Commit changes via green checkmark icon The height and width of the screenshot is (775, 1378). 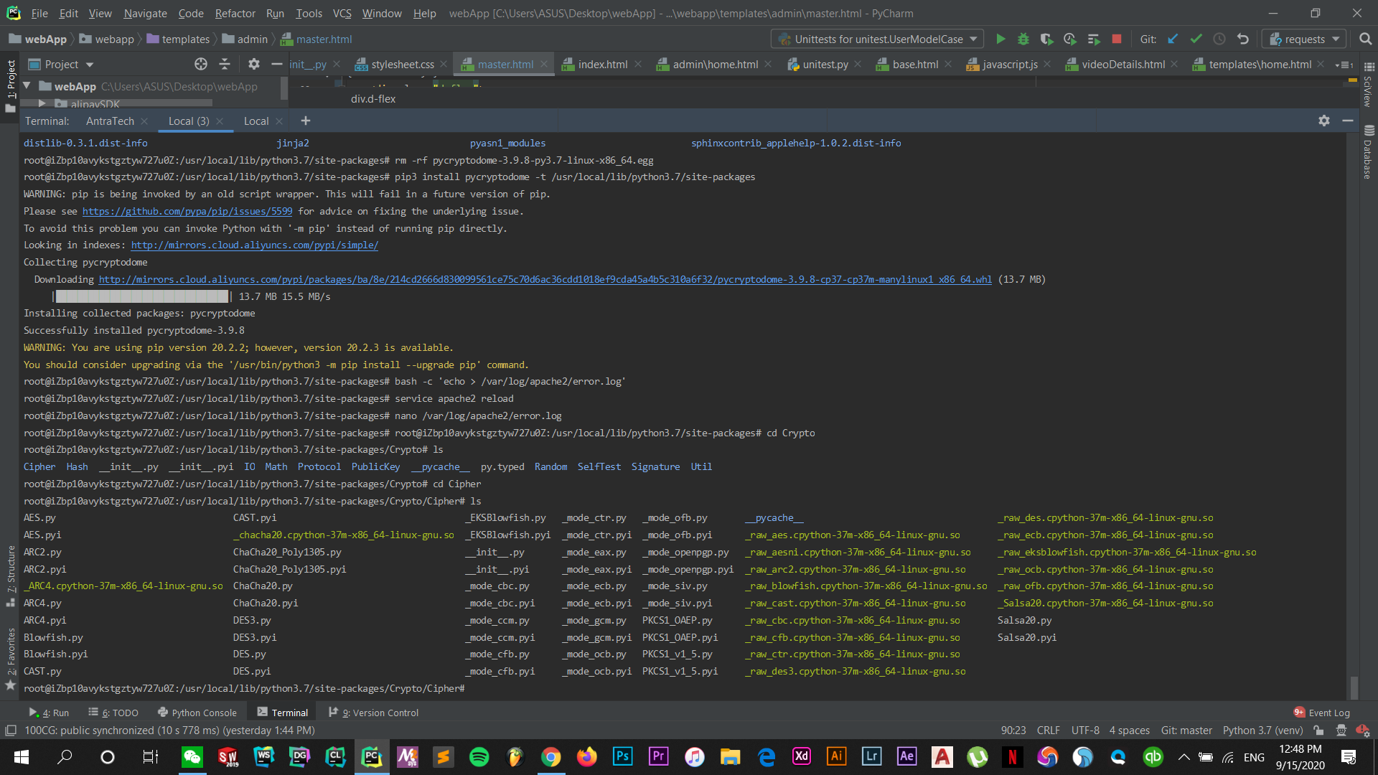click(1196, 39)
